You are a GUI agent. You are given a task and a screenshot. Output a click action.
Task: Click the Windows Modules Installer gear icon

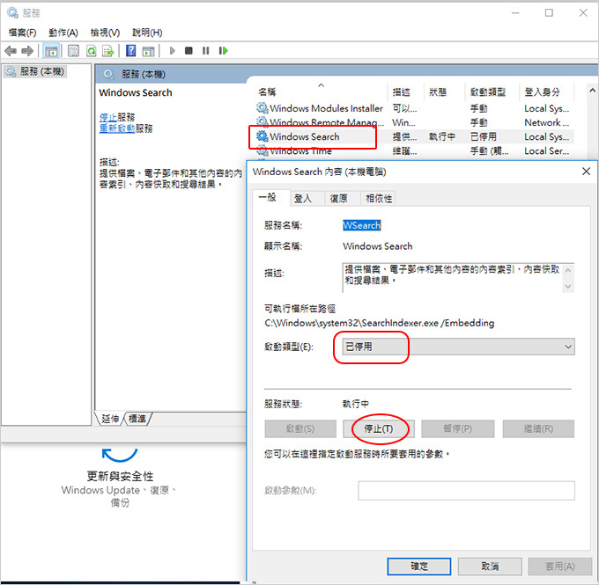click(263, 108)
